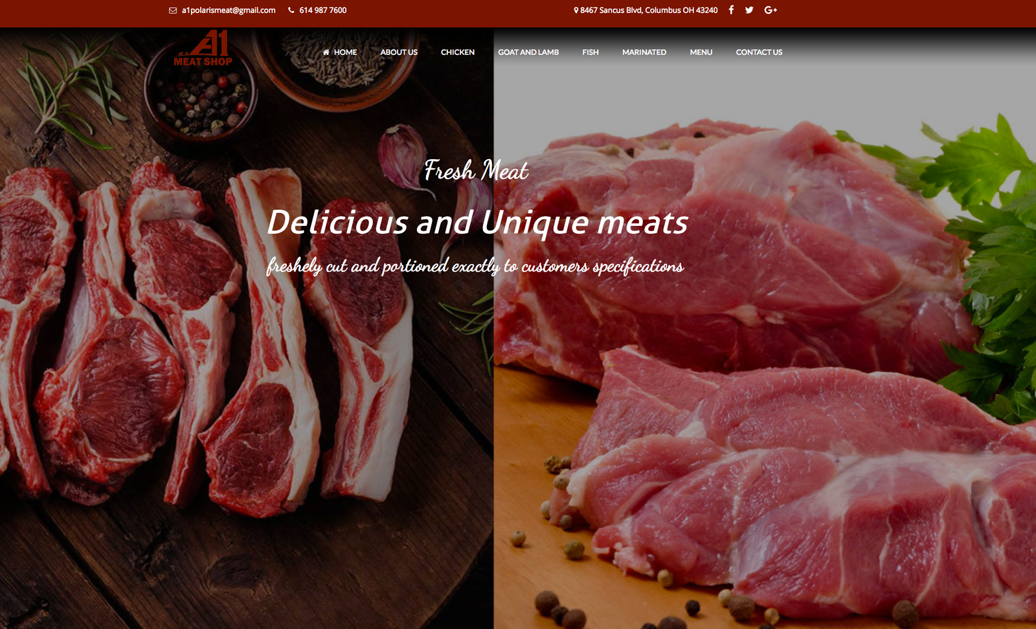Click the a1polarismeat@gmail.com email link

tap(229, 10)
